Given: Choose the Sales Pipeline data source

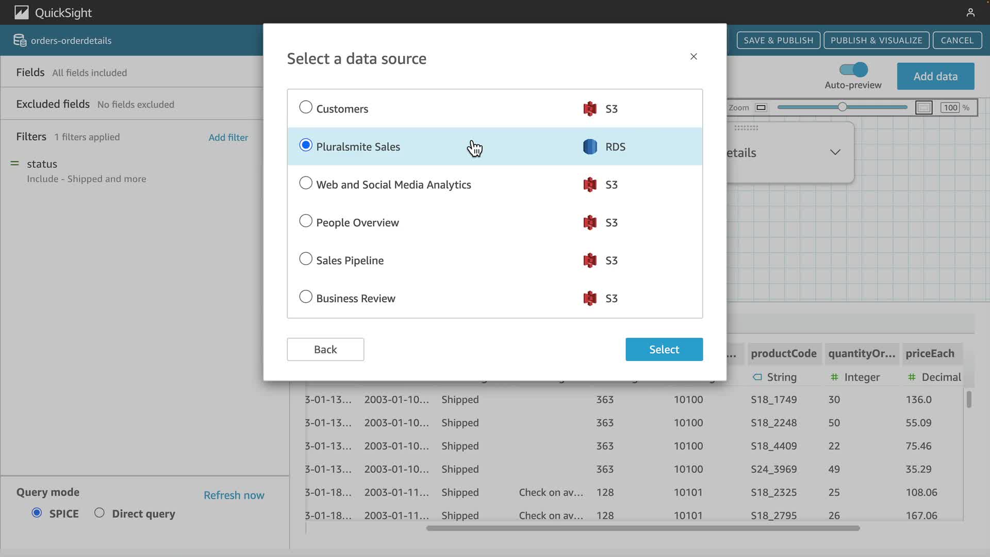Looking at the screenshot, I should click(306, 259).
